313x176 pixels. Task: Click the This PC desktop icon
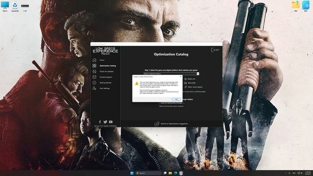click(5, 6)
